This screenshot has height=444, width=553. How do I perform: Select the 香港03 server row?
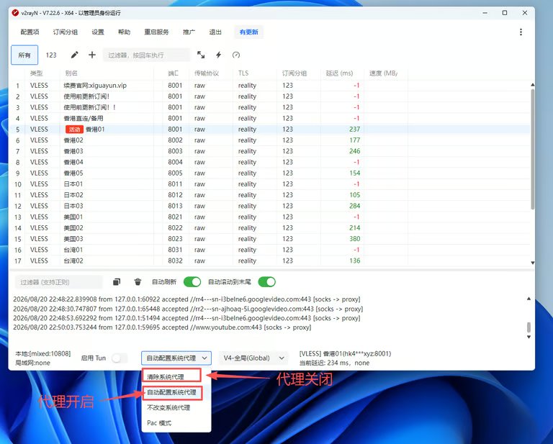coord(270,151)
